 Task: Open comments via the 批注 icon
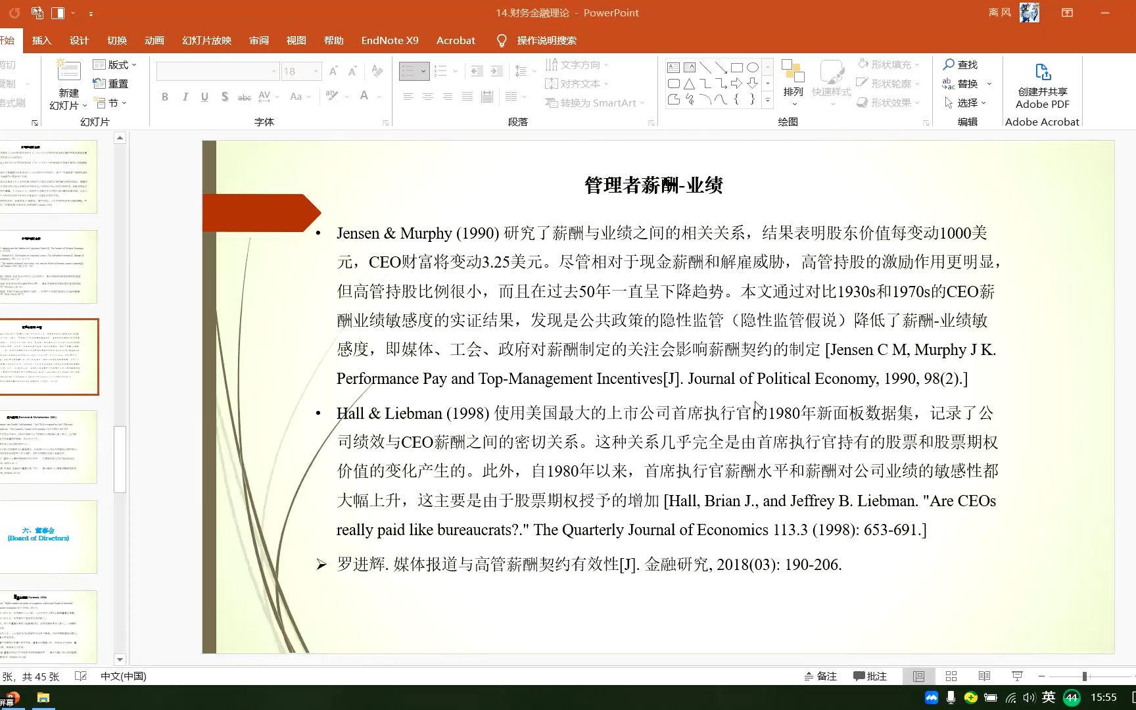pyautogui.click(x=869, y=676)
